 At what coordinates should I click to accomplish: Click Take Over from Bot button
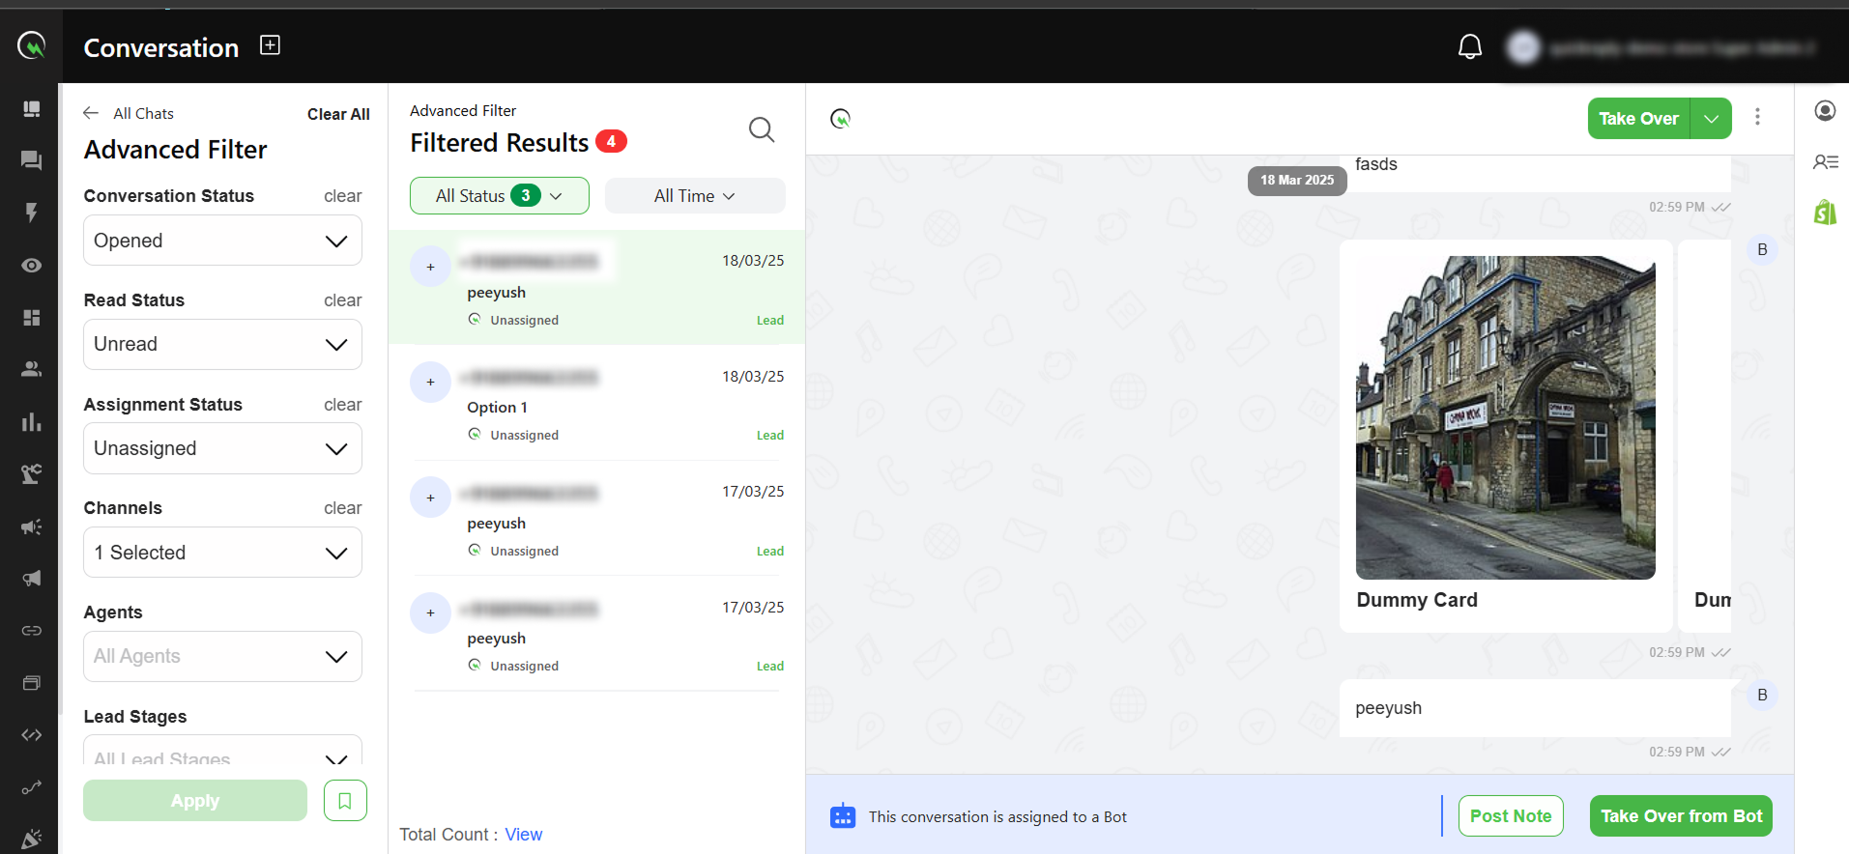tap(1682, 816)
